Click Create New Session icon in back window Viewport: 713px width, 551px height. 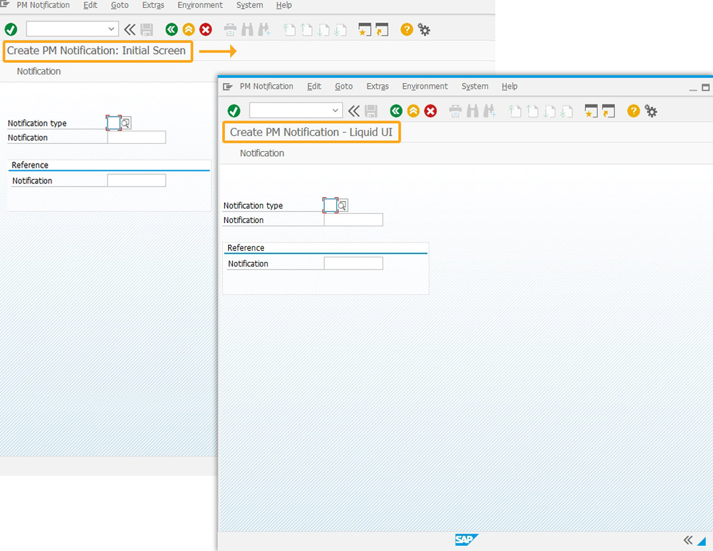click(365, 30)
